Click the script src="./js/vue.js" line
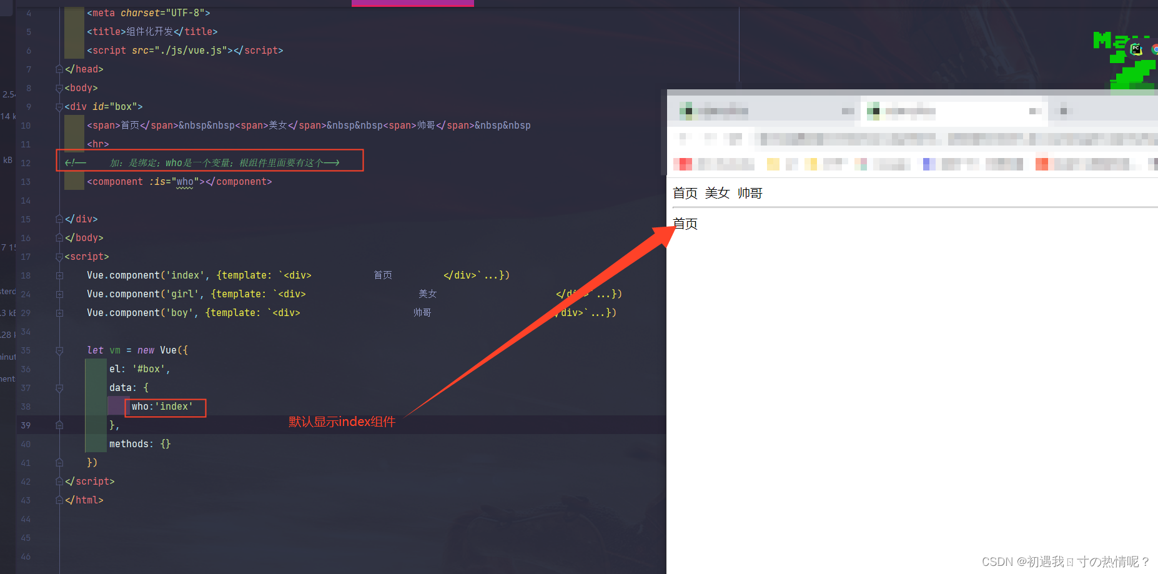 pyautogui.click(x=185, y=51)
